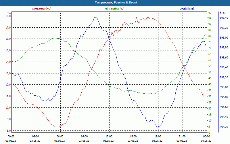Click the '14,0' temperature axis value
230x144 pixels.
coord(8,62)
